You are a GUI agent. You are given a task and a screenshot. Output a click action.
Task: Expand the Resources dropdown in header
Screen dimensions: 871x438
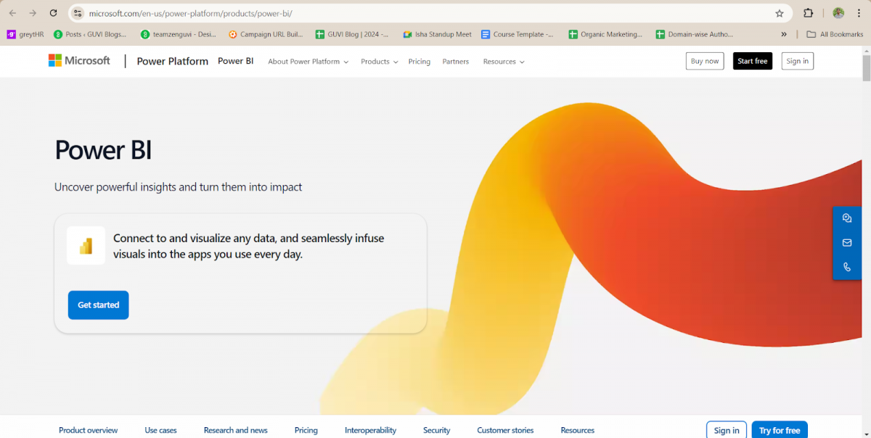(x=504, y=62)
